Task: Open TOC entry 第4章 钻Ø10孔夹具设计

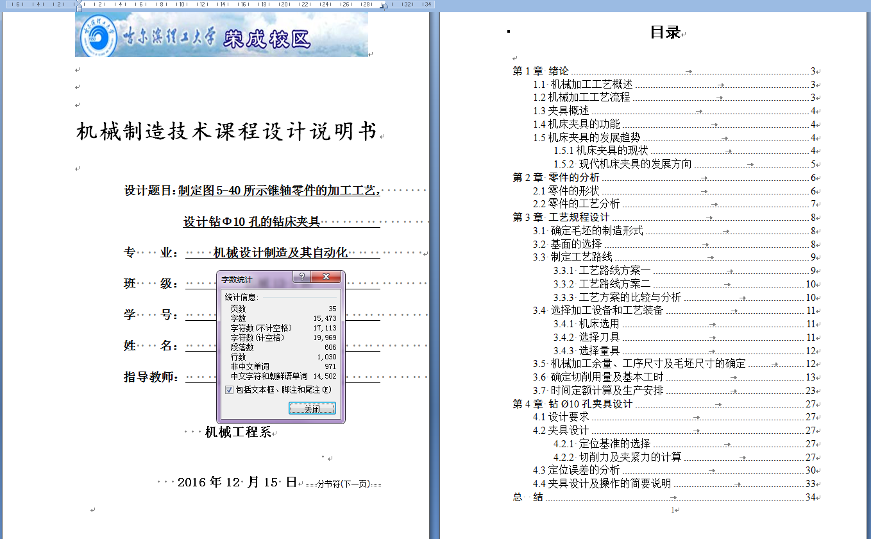Action: tap(664, 404)
